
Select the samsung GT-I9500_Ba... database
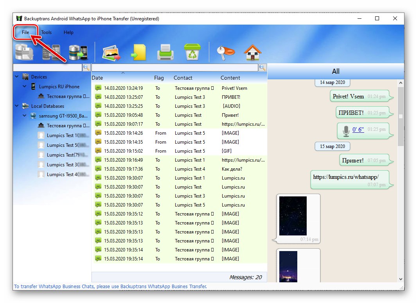coord(63,116)
